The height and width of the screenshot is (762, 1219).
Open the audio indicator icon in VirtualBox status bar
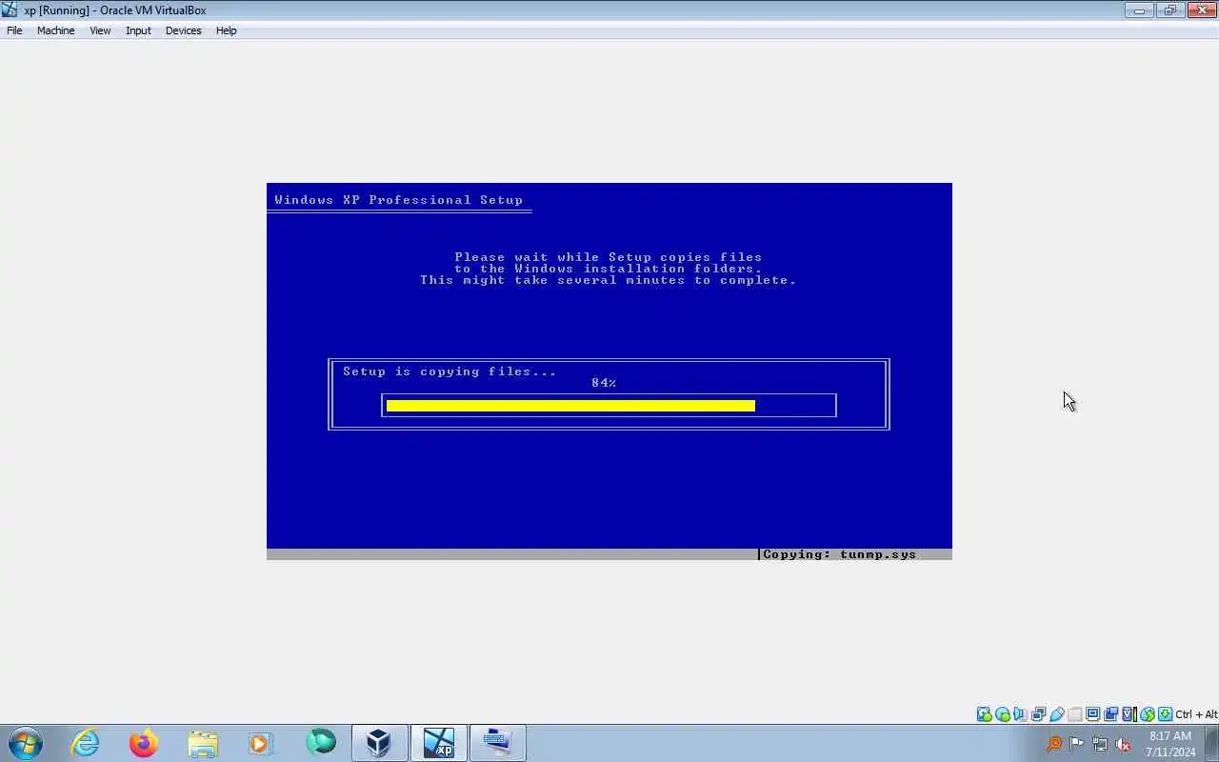1020,714
